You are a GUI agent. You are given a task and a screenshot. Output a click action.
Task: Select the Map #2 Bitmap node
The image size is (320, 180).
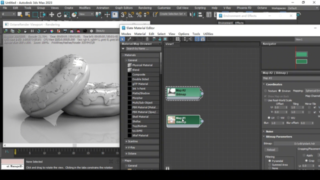(183, 93)
